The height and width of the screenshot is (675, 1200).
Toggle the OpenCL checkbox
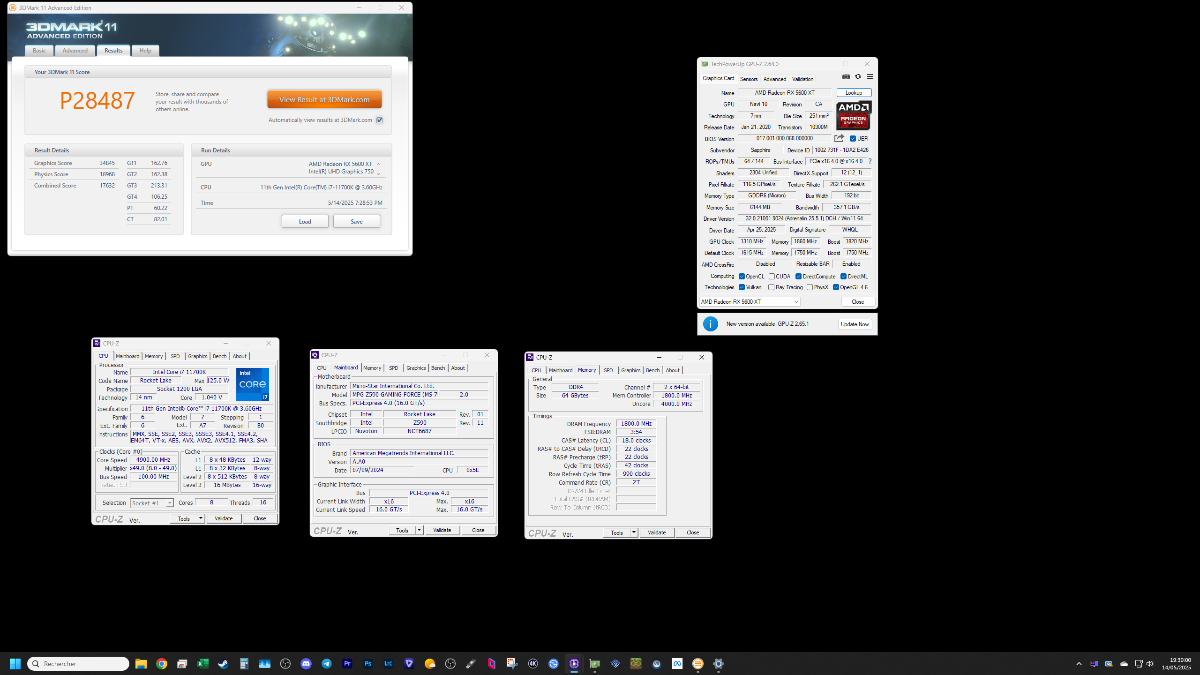click(742, 277)
